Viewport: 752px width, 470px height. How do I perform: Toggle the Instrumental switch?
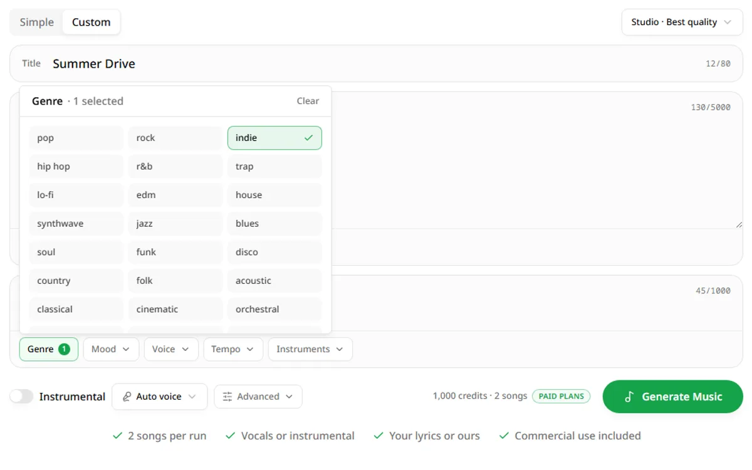(x=21, y=397)
